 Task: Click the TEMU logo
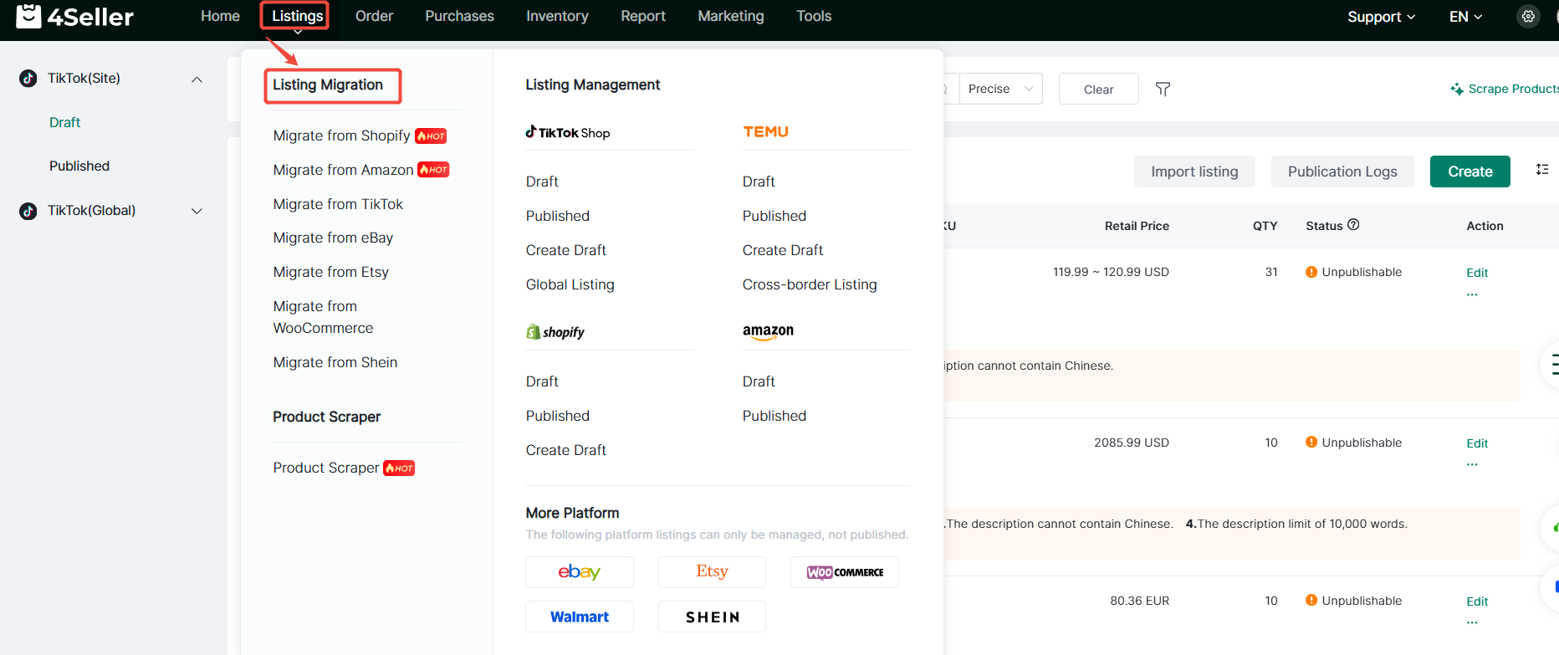pyautogui.click(x=766, y=132)
